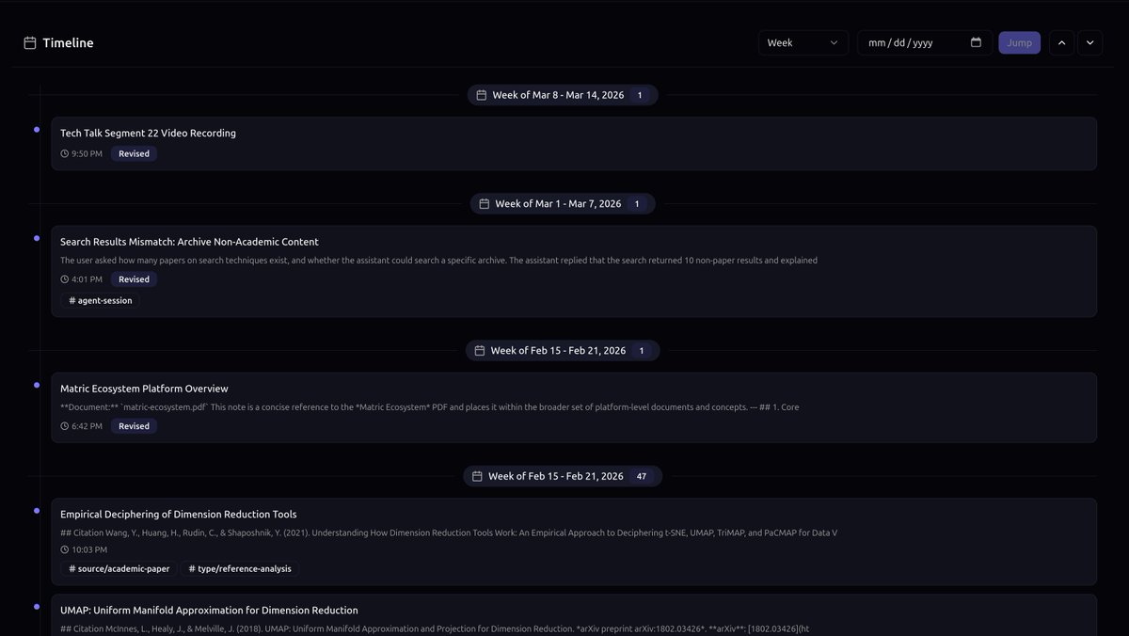Viewport: 1129px width, 636px height.
Task: Click the 47 count badge
Action: click(642, 476)
